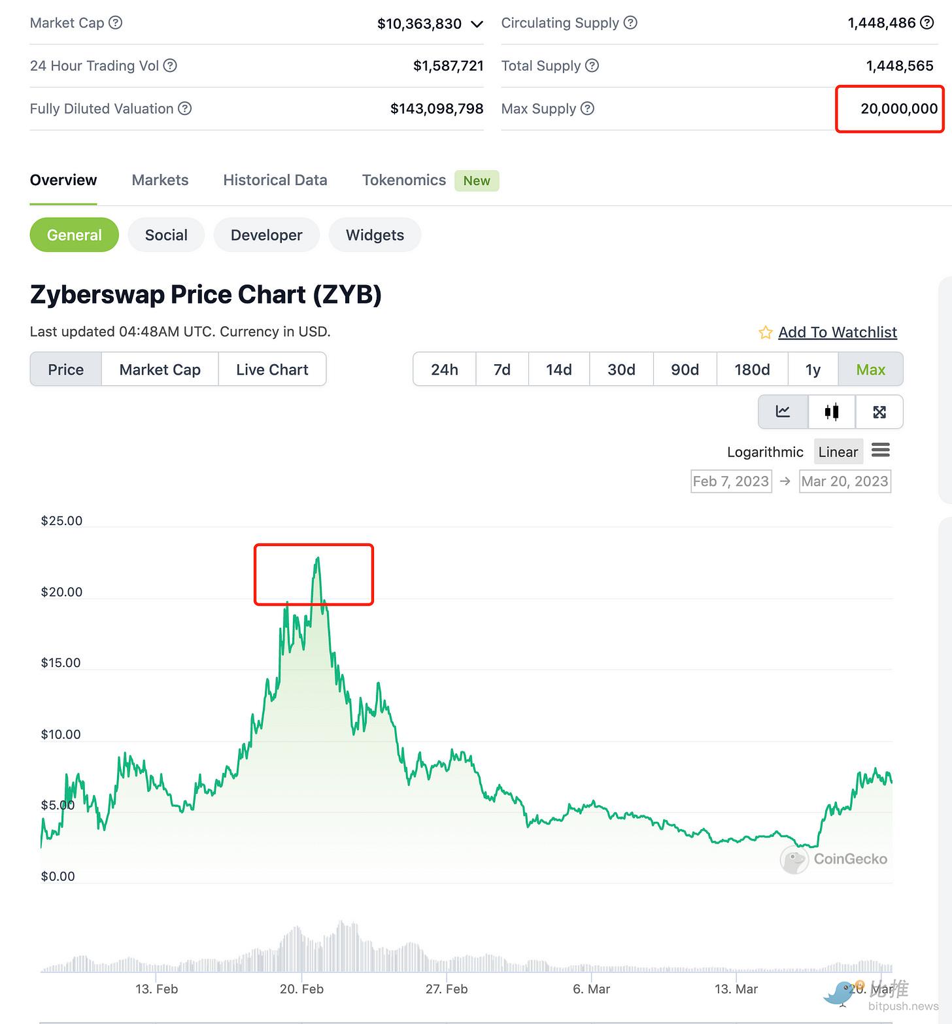952x1024 pixels.
Task: Switch to candlestick chart view icon
Action: 832,412
